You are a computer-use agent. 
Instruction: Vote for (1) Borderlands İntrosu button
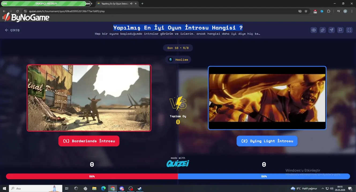click(89, 141)
